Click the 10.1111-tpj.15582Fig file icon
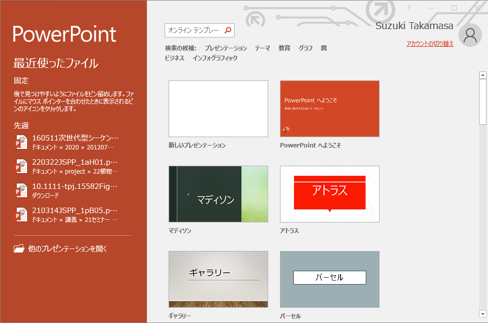Viewport: 488px width, 323px height. click(x=21, y=190)
